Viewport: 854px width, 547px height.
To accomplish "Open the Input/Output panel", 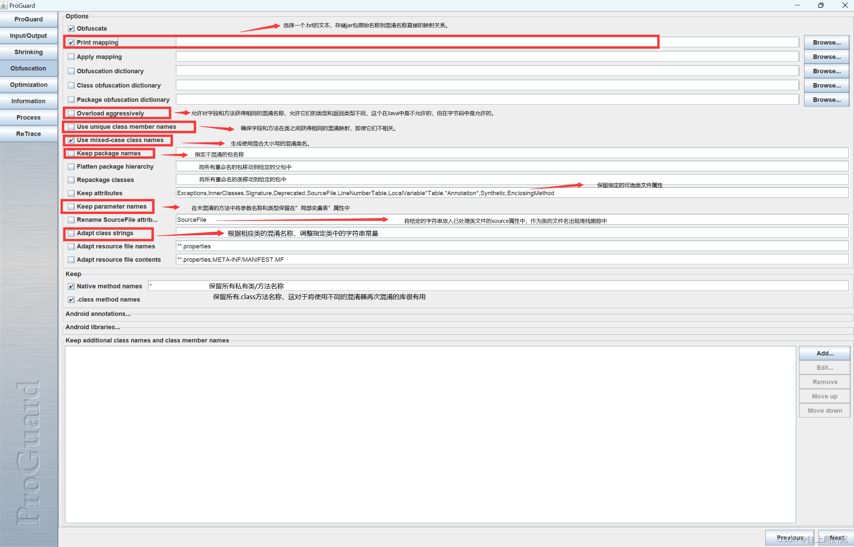I will [29, 36].
